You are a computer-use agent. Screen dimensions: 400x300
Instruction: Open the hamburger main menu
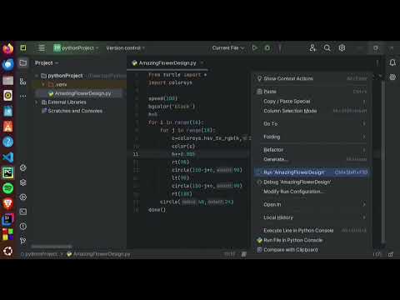click(42, 48)
